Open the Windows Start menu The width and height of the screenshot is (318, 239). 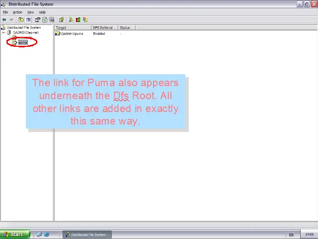pyautogui.click(x=13, y=235)
